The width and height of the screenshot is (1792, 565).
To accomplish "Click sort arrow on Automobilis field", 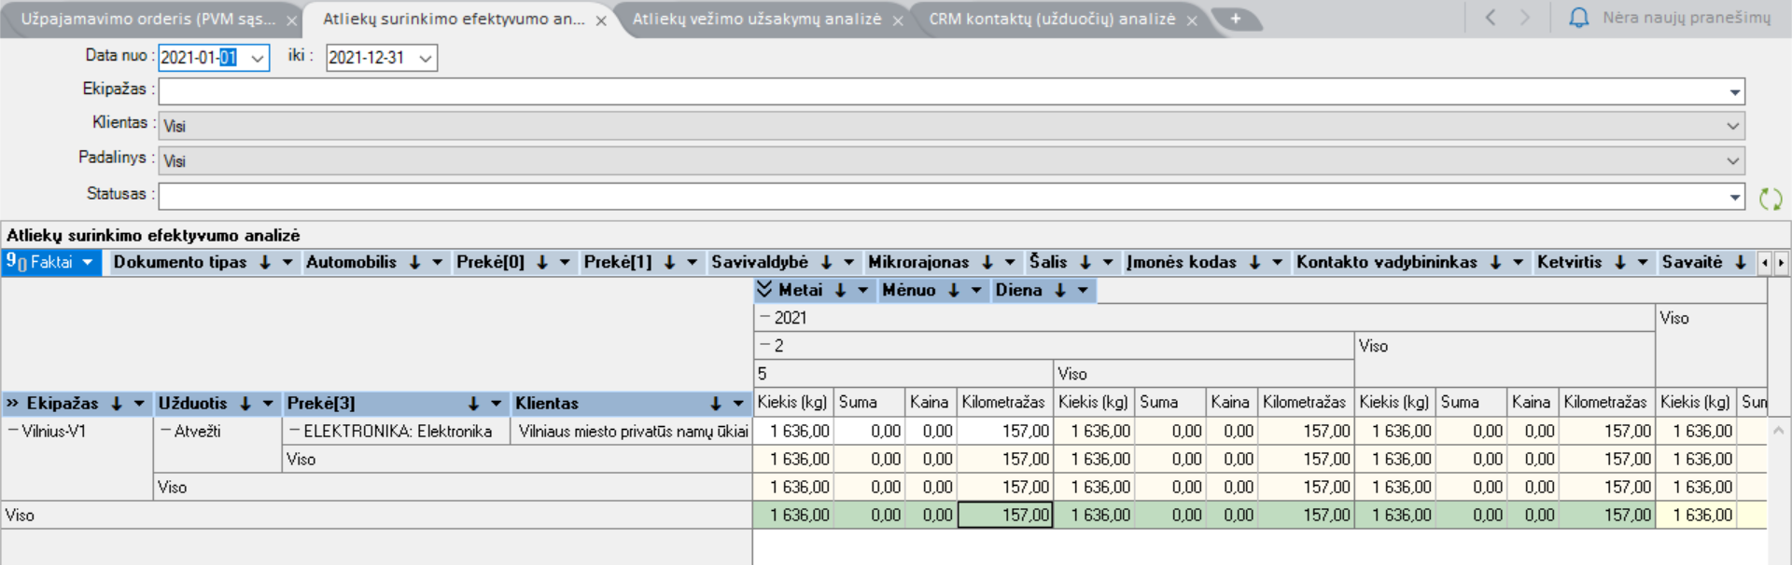I will [414, 263].
